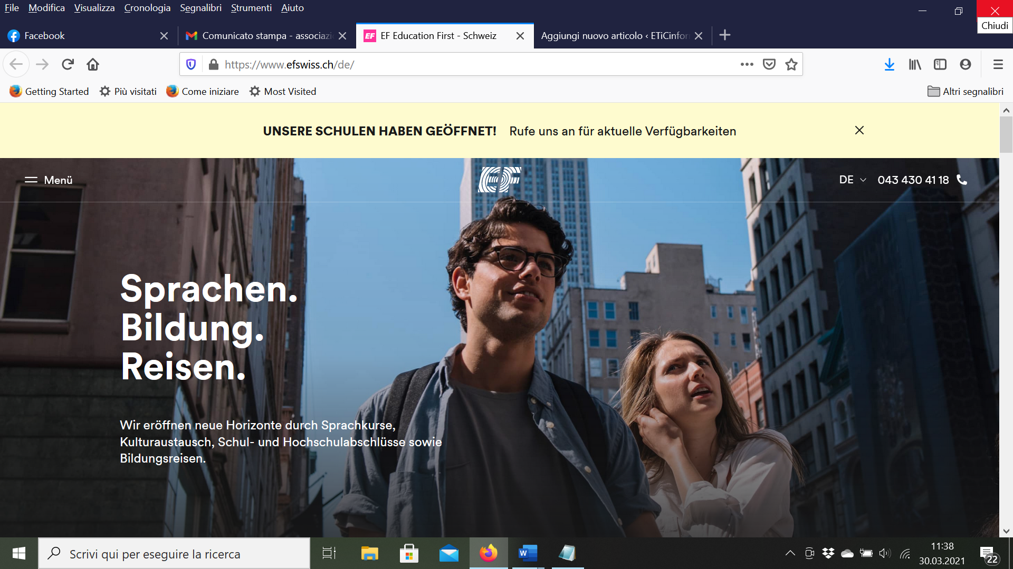Close the EF Education First tab
The height and width of the screenshot is (569, 1013).
pos(520,36)
